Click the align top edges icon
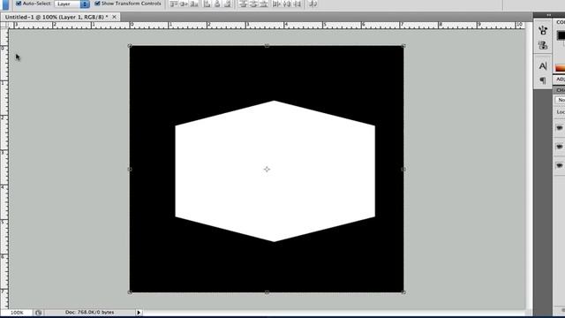Screen dimensions: 565x318 [174, 4]
